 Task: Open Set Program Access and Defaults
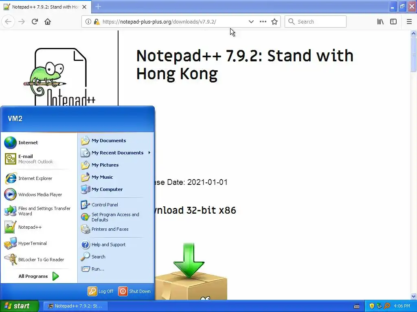point(116,217)
